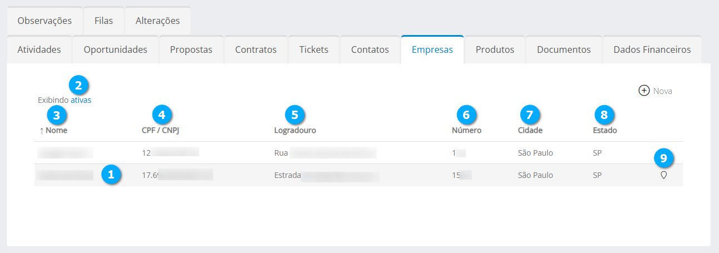Open the Propostas tab
This screenshot has width=719, height=253.
(191, 49)
